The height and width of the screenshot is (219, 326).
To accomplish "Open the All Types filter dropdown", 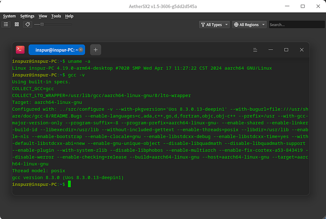I will tap(214, 25).
